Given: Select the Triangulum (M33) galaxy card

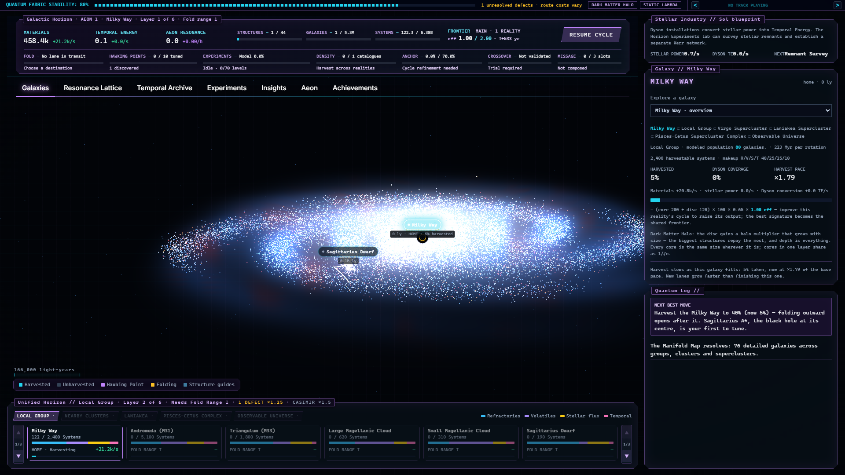Looking at the screenshot, I should [x=273, y=443].
